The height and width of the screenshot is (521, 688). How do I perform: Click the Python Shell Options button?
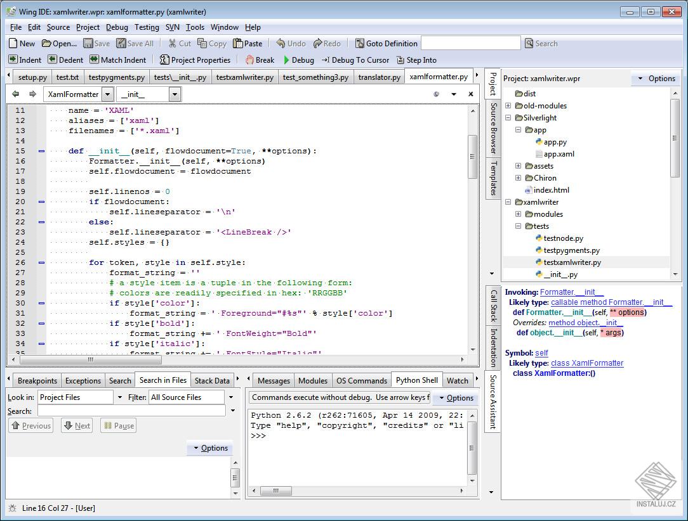coord(456,398)
